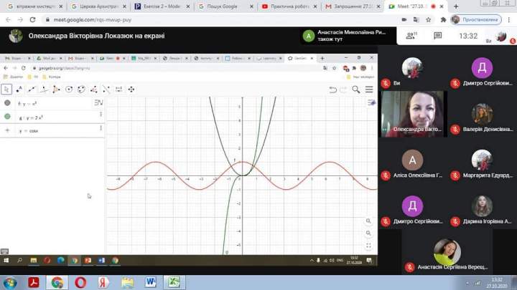Select the GeoGebra Point tool
This screenshot has height=290, width=517.
click(x=19, y=89)
